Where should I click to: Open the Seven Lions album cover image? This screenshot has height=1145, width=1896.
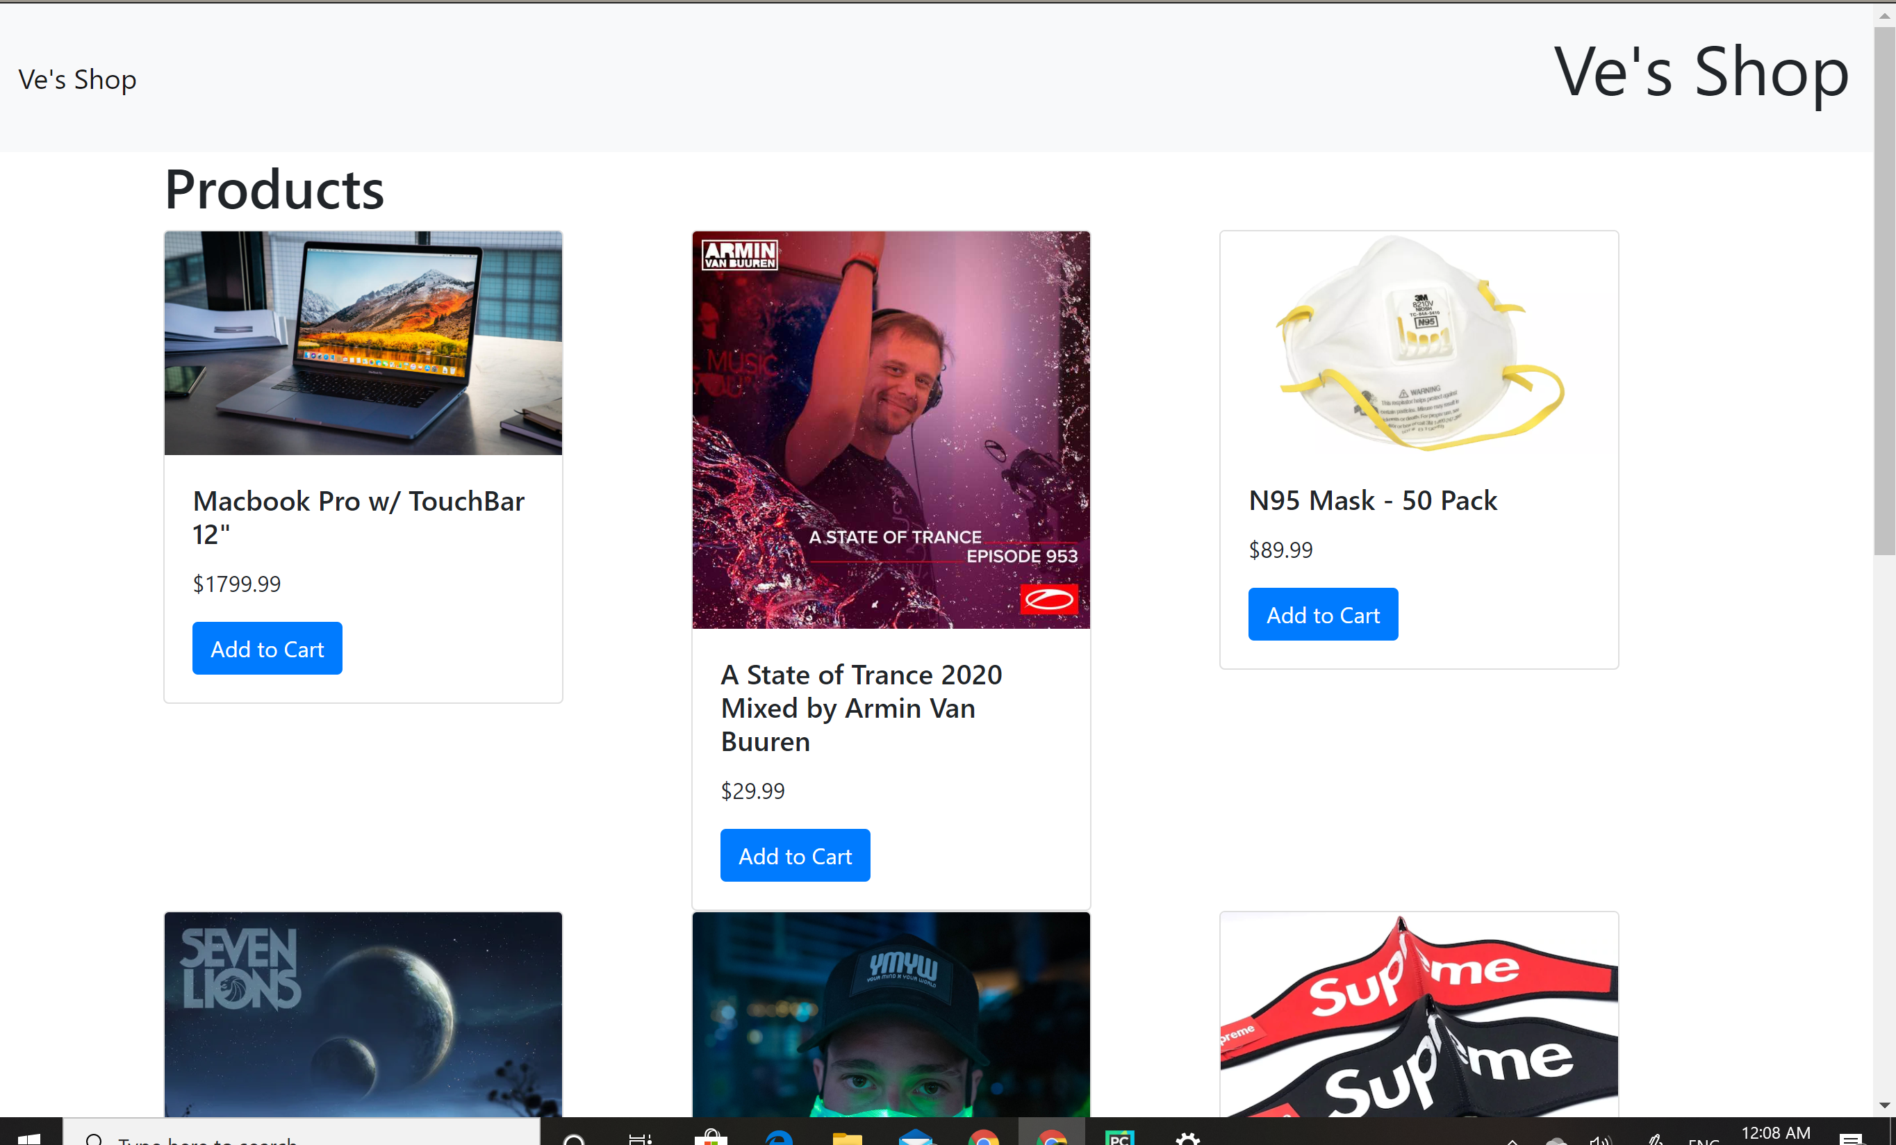click(363, 1014)
